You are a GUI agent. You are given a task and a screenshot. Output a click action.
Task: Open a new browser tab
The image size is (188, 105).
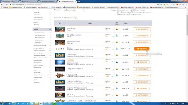[x=79, y=1]
